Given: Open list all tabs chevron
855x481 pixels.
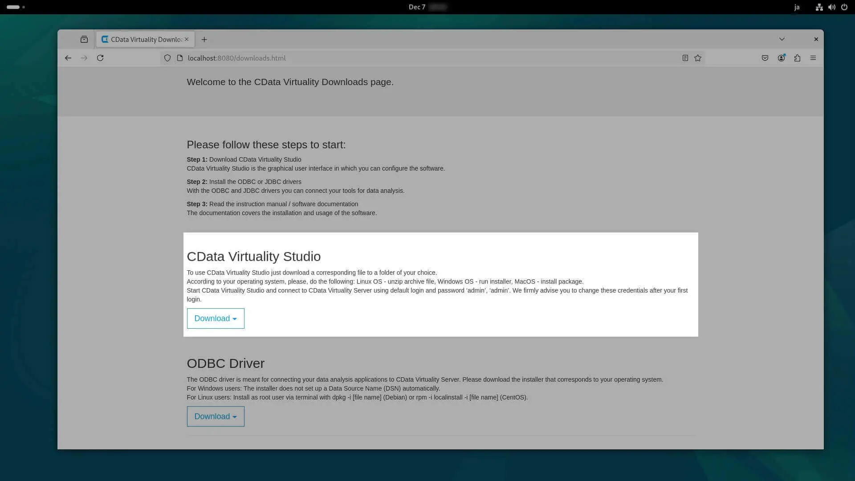Looking at the screenshot, I should (x=782, y=39).
